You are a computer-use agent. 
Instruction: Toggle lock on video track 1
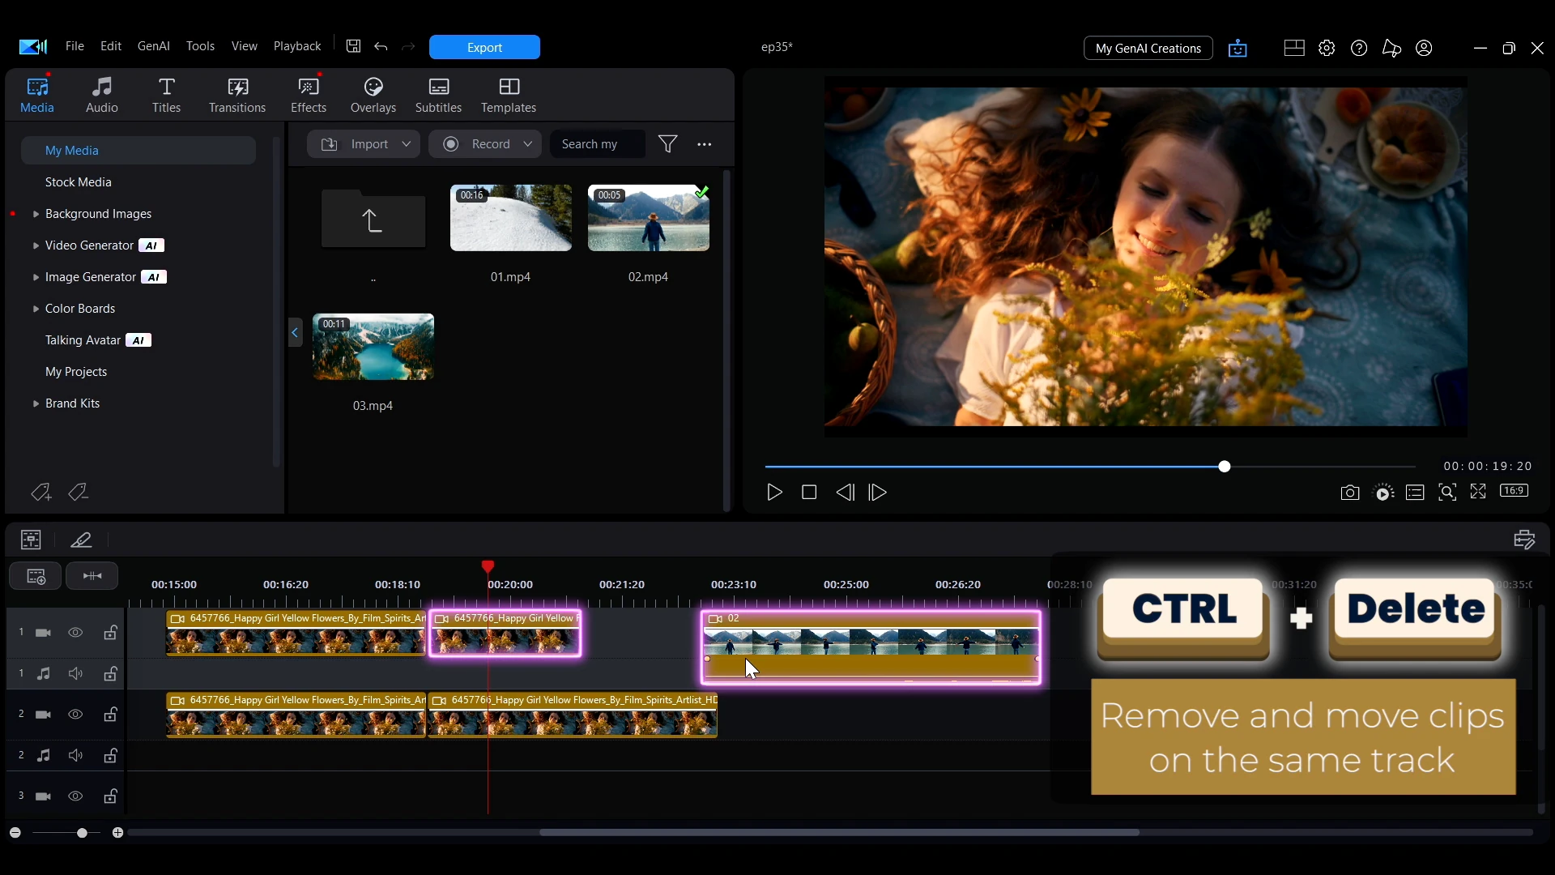click(110, 633)
